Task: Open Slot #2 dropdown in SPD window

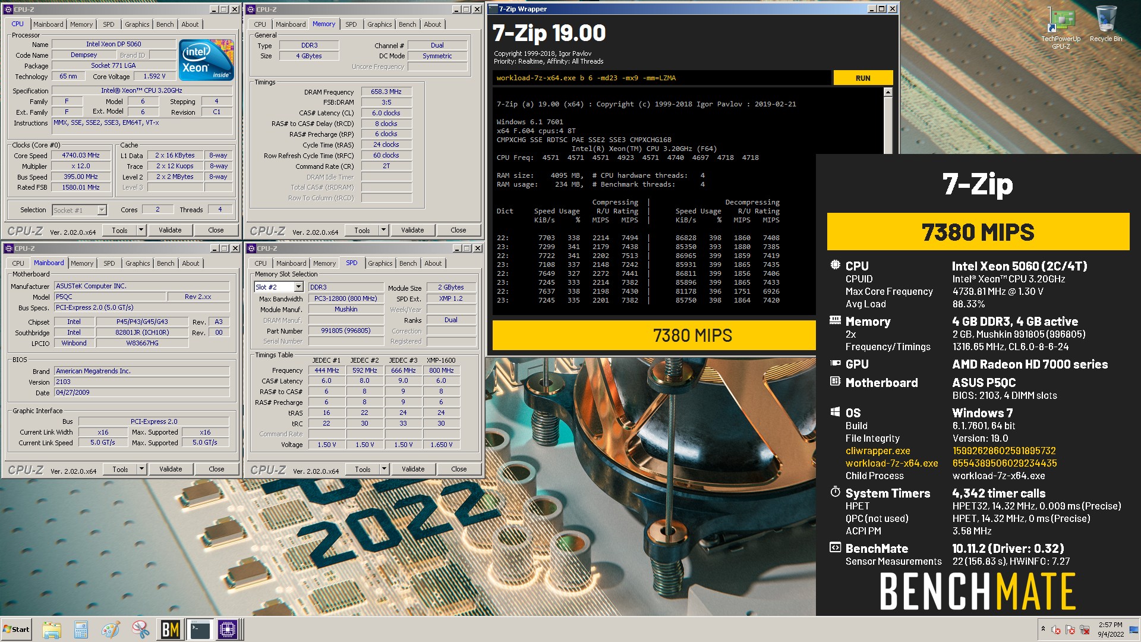Action: pyautogui.click(x=298, y=287)
